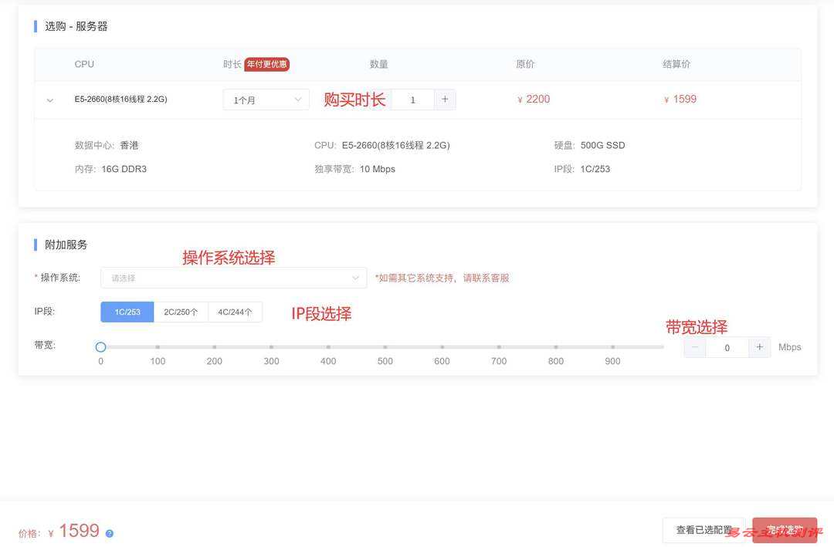Click the plus icon to increase bandwidth
834x547 pixels.
tap(760, 346)
